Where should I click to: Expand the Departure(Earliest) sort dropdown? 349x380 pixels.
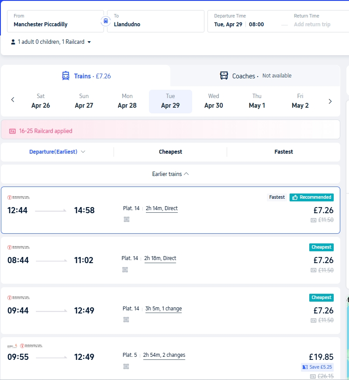[x=57, y=151]
